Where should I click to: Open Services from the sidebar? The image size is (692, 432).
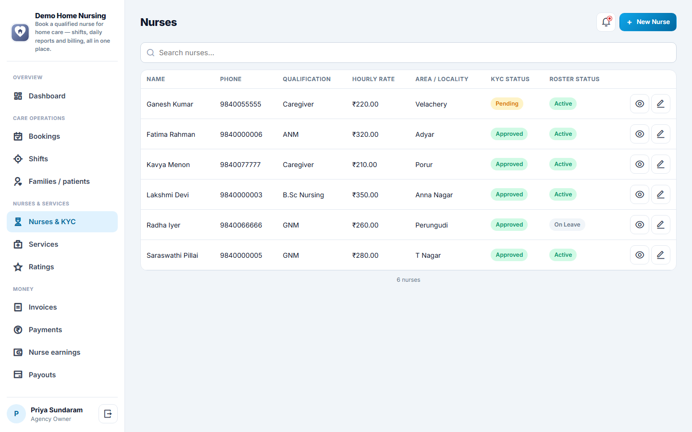(x=62, y=244)
